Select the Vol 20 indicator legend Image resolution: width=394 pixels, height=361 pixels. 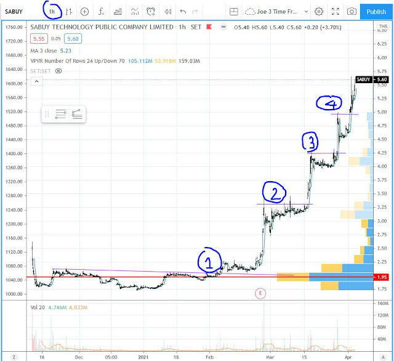38,307
